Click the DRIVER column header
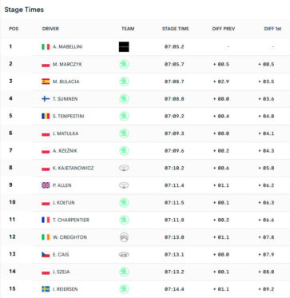The image size is (290, 298). click(50, 29)
